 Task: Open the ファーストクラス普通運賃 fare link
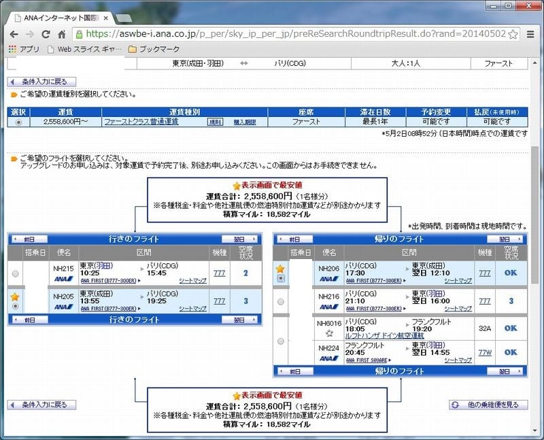point(141,122)
